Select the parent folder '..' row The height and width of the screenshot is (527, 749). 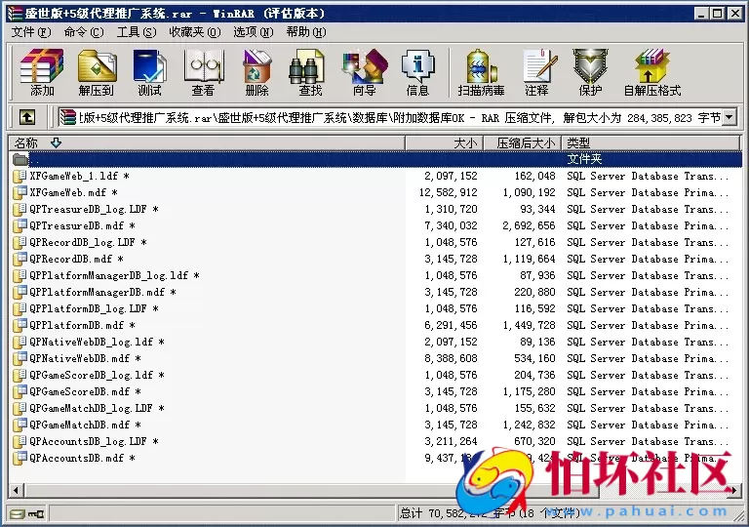[x=375, y=159]
